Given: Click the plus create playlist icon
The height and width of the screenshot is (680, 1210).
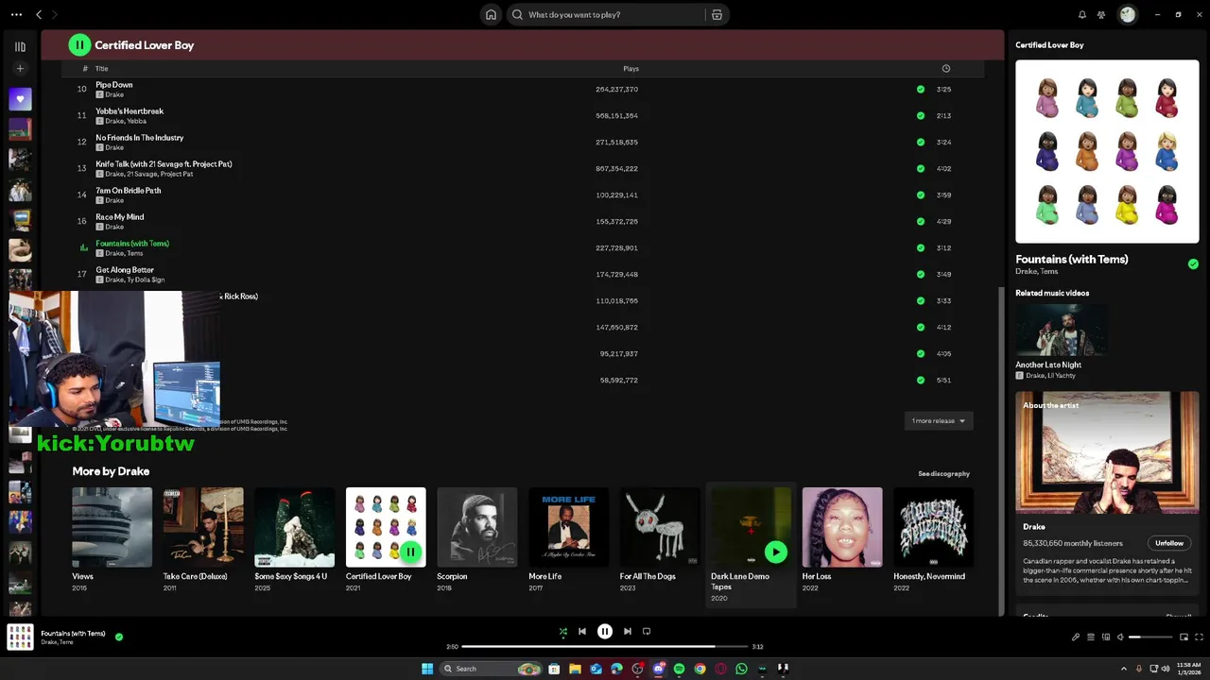Looking at the screenshot, I should [20, 68].
